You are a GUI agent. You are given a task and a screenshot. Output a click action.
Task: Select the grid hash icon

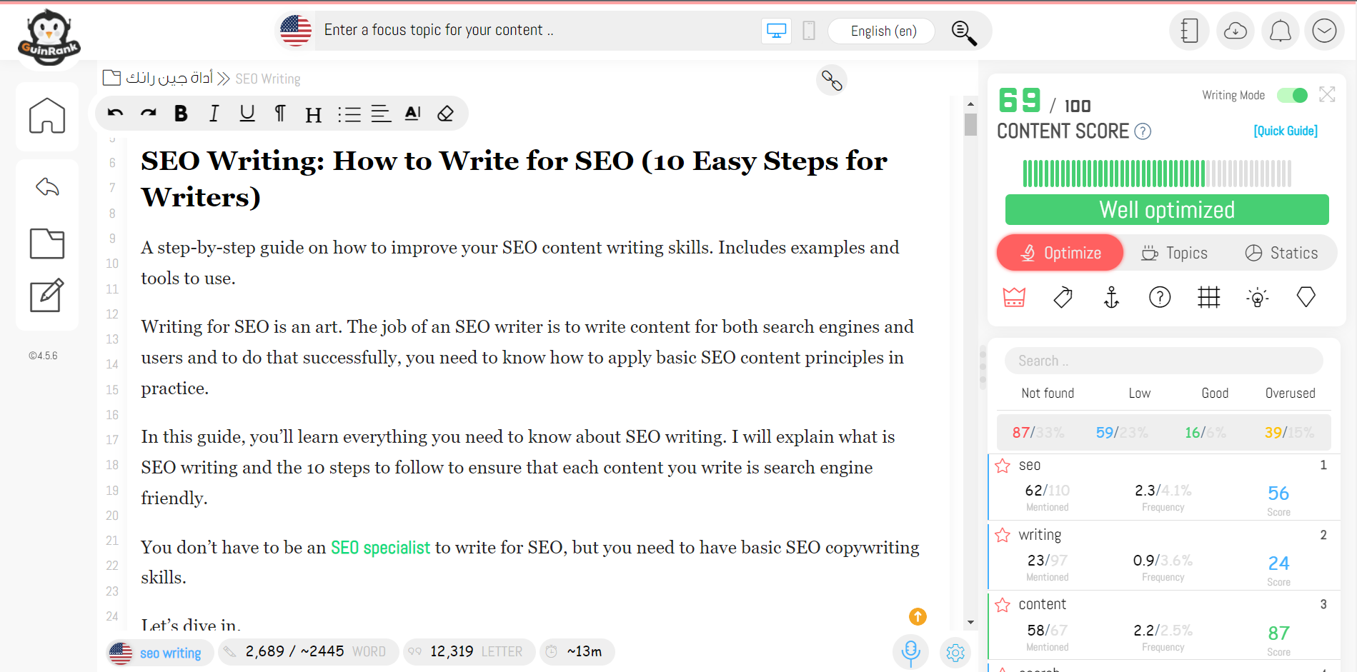(1208, 297)
